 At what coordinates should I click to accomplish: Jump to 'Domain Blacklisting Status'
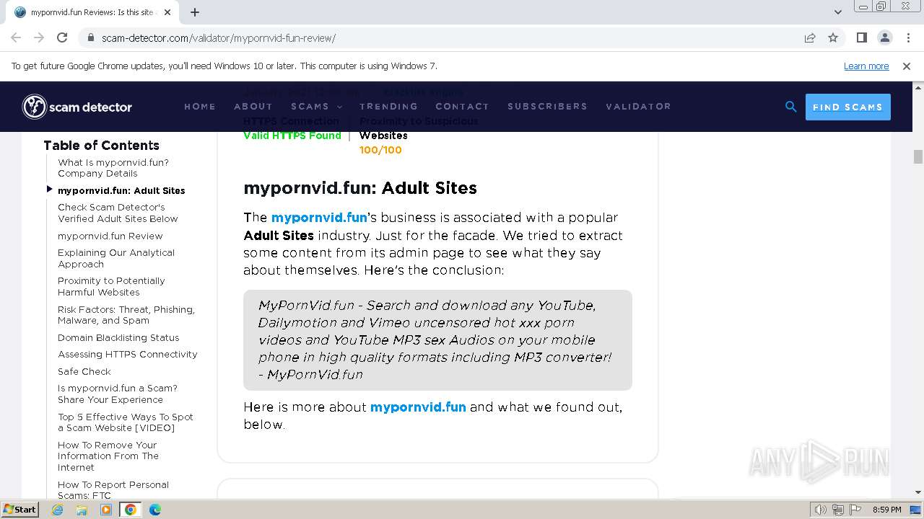tap(118, 337)
